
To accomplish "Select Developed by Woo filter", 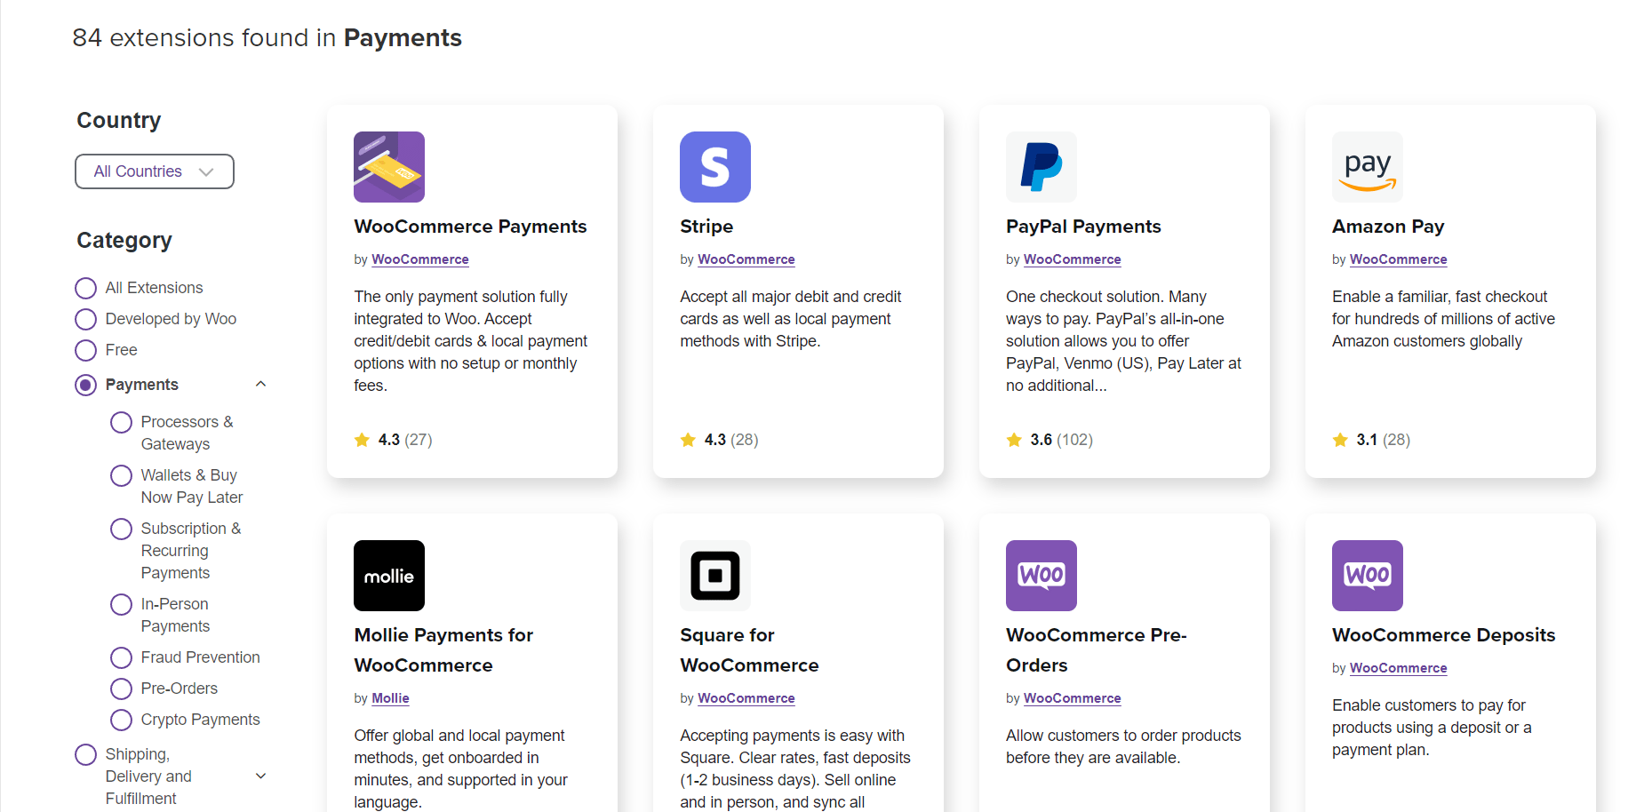I will [x=85, y=319].
